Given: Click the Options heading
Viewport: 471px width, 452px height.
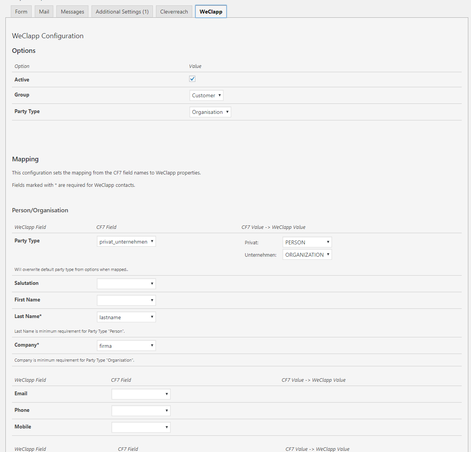Looking at the screenshot, I should click(24, 51).
